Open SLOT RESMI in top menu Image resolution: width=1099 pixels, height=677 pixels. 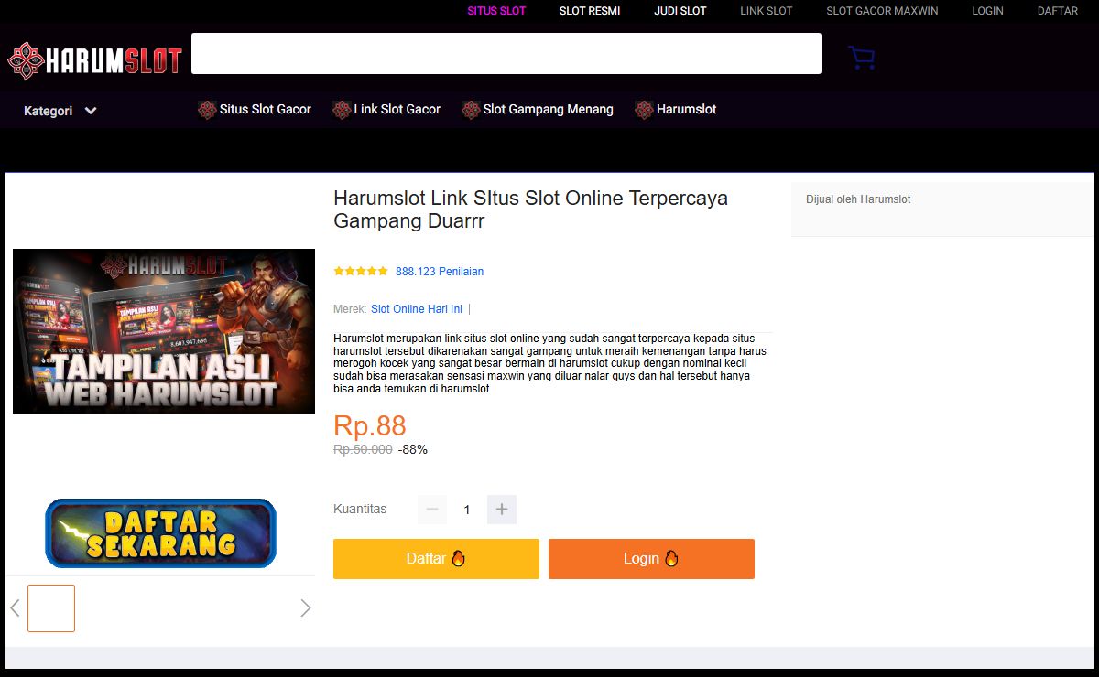click(590, 11)
